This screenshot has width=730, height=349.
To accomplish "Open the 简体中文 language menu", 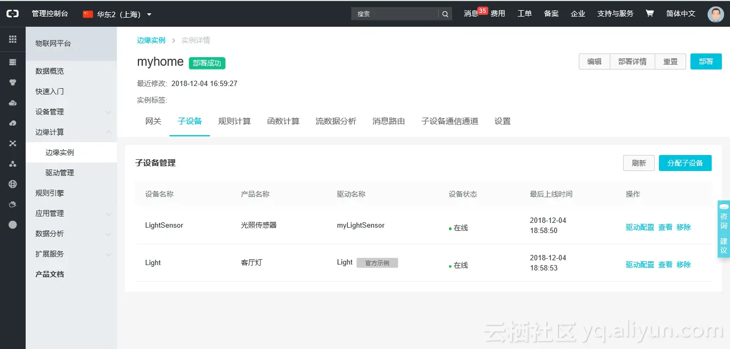I will pyautogui.click(x=681, y=14).
